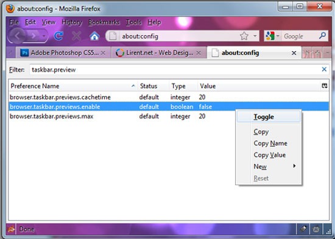Click the Reload page icon
Image resolution: width=335 pixels, height=239 pixels.
58,36
